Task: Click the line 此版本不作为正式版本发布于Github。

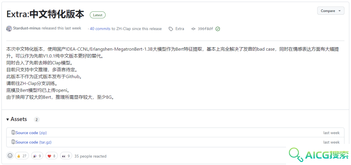Action: [x=44, y=77]
